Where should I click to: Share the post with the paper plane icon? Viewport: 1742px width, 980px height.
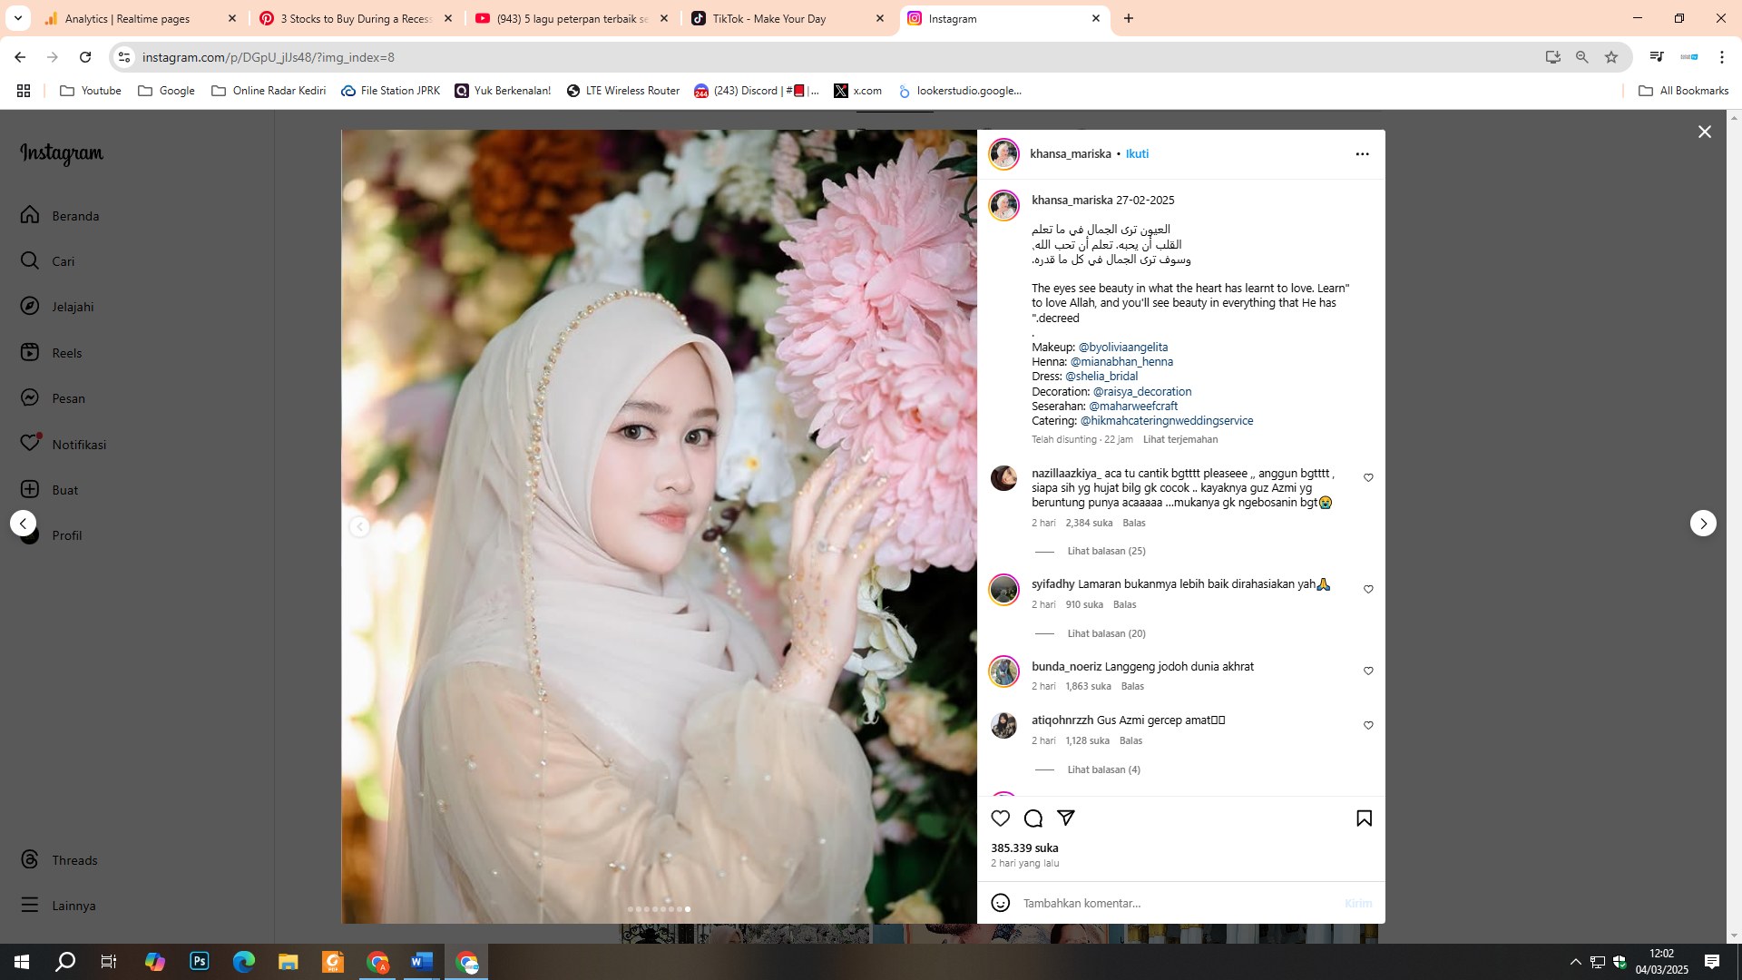pos(1065,818)
